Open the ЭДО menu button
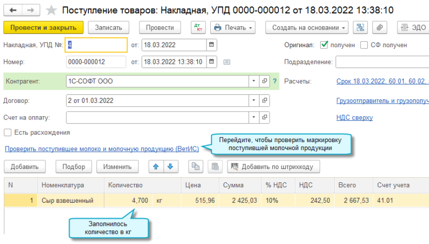Viewport: 429px width, 244px height. pyautogui.click(x=413, y=28)
